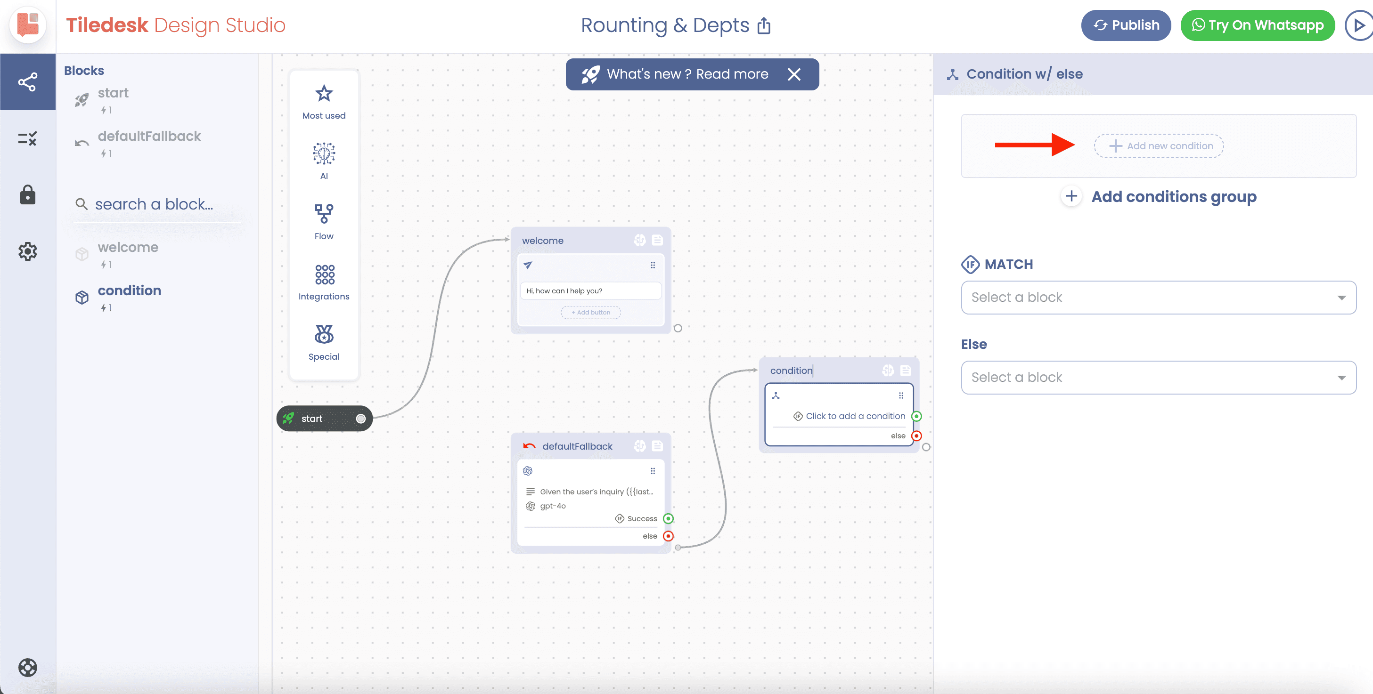
Task: Open the Most used star category
Action: tap(324, 102)
